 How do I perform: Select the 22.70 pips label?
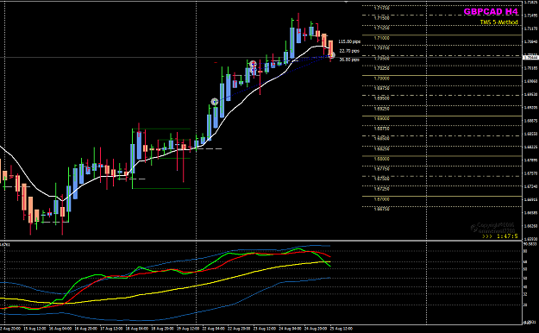[349, 51]
